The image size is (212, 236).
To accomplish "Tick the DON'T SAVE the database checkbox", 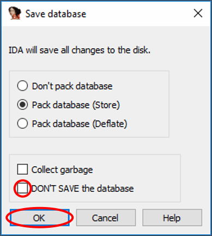I will (x=22, y=188).
